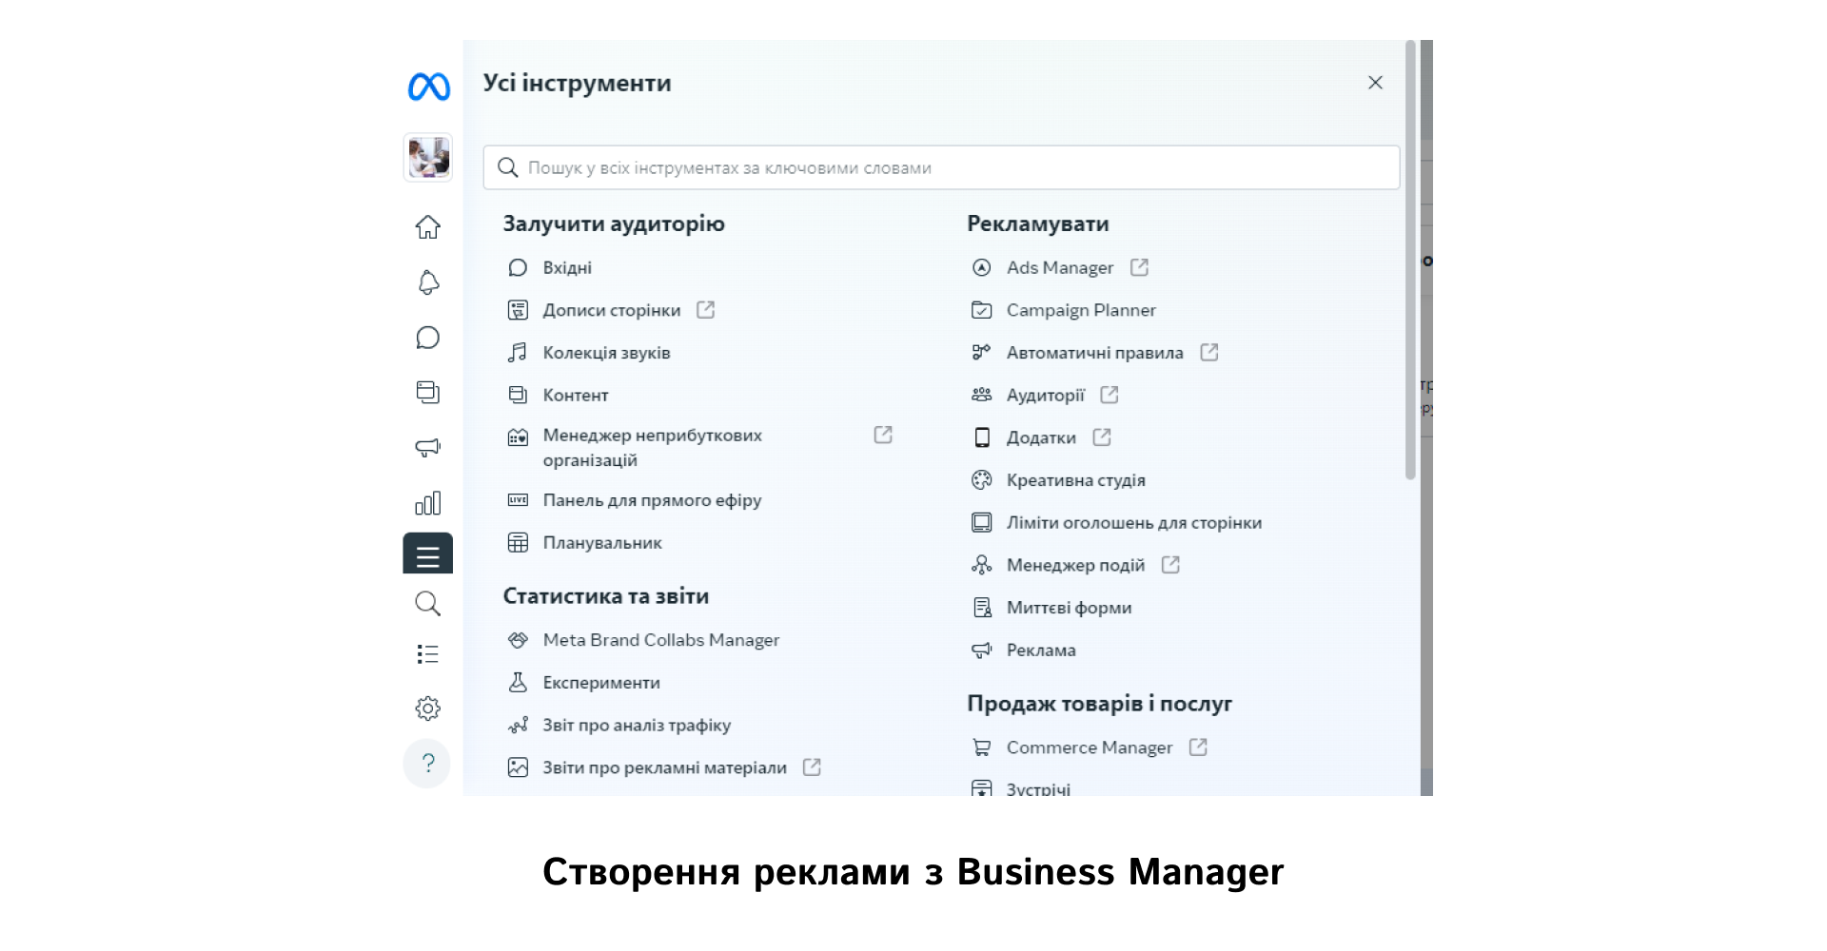The width and height of the screenshot is (1827, 951).
Task: Open Дописи сторінки tool
Action: (x=612, y=310)
